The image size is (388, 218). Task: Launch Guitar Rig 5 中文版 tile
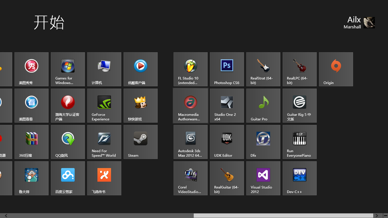(x=300, y=106)
